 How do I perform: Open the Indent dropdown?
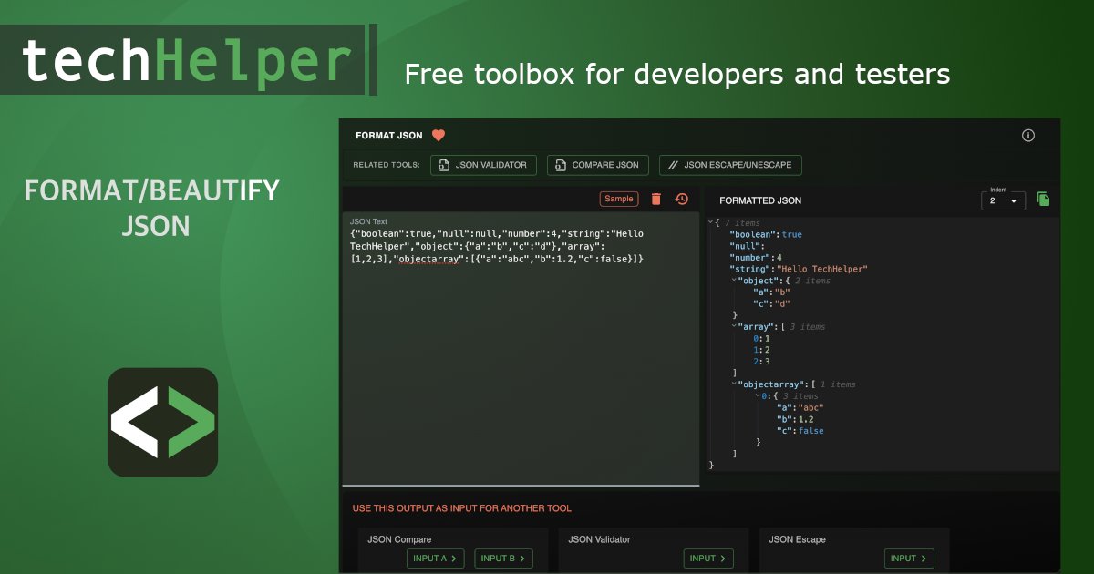(1003, 202)
